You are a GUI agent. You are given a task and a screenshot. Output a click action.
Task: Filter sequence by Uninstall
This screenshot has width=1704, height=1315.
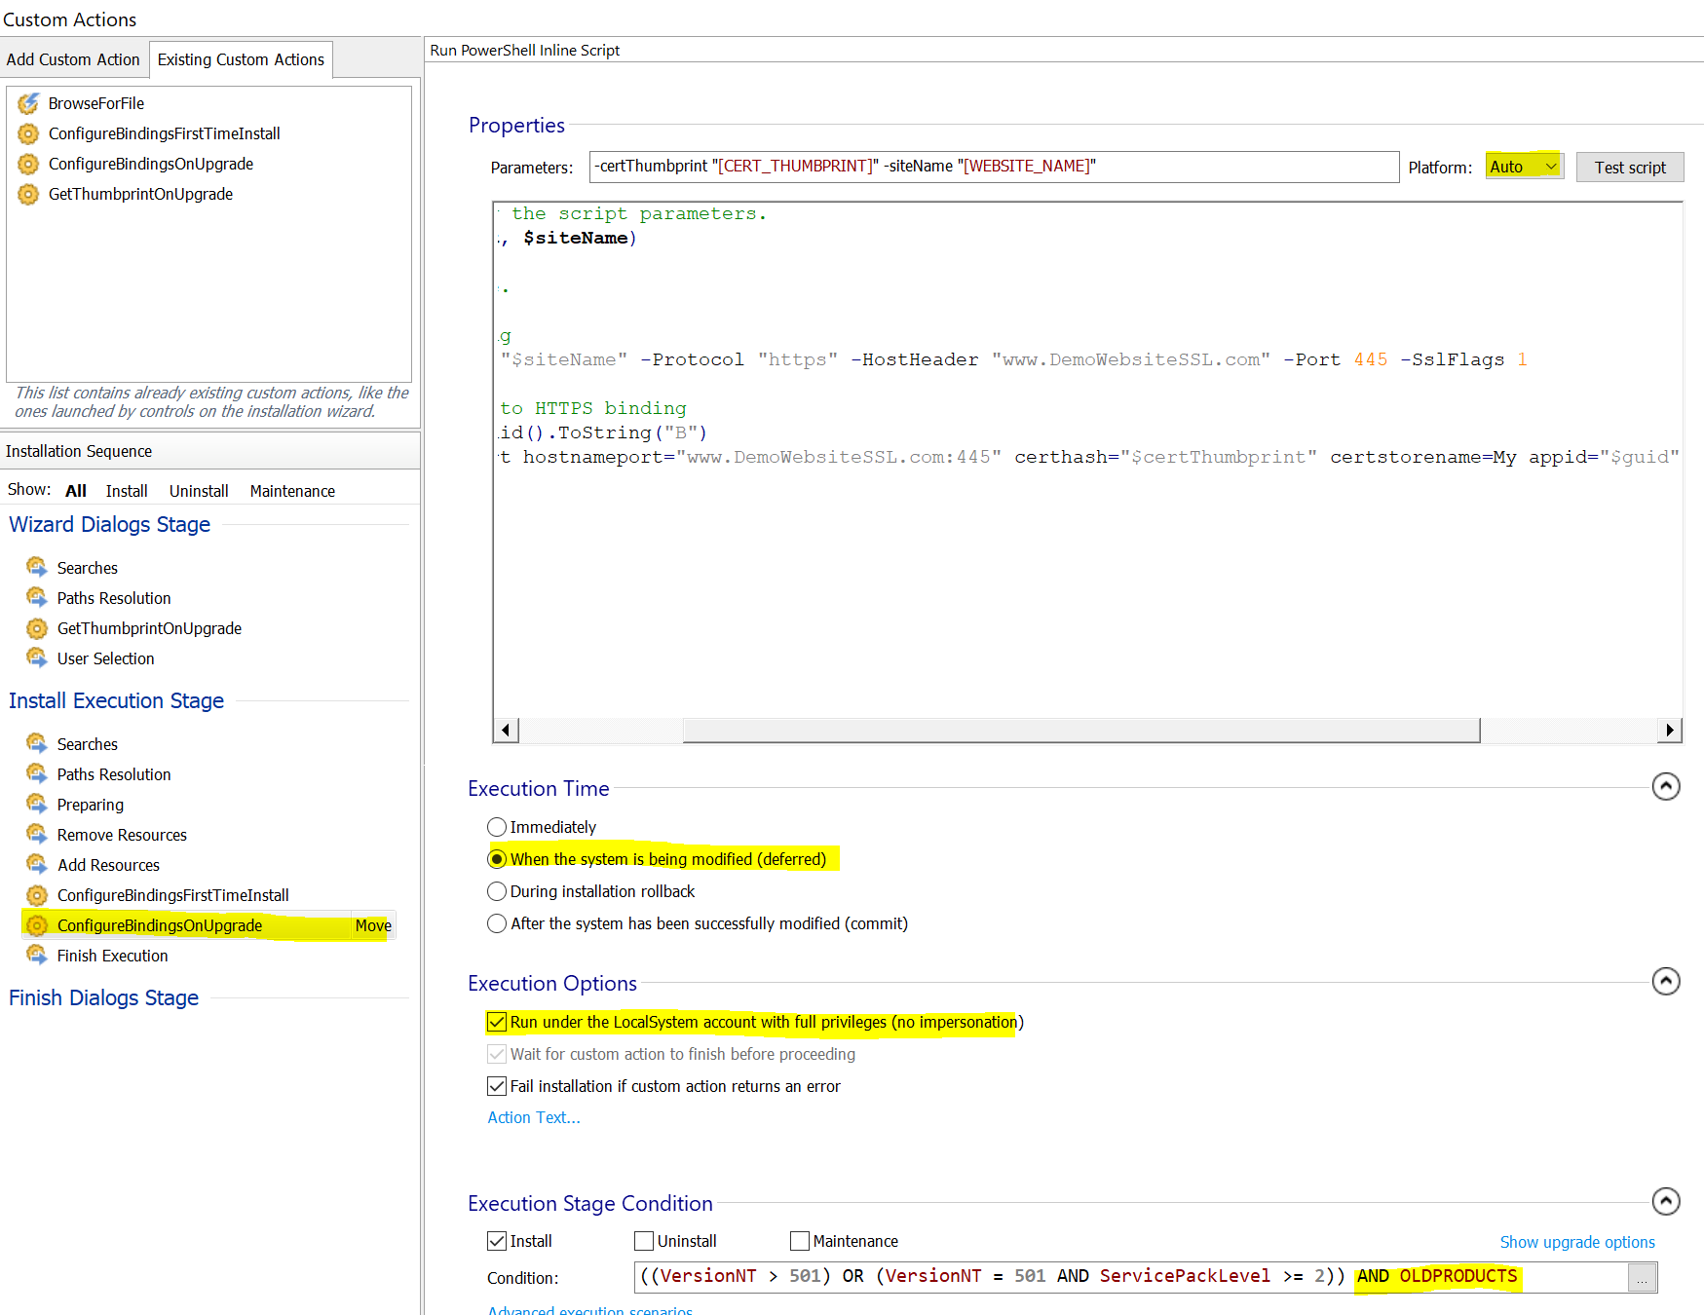tap(199, 491)
